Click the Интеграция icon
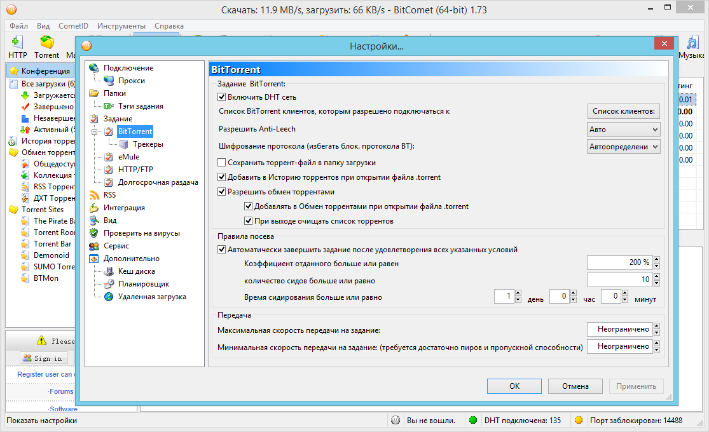Viewport: 709px width, 432px height. [94, 208]
